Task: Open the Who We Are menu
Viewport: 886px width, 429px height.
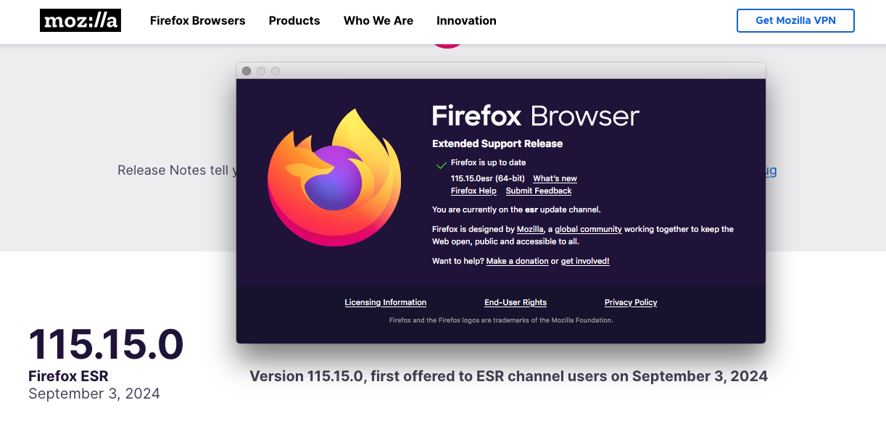Action: point(378,20)
